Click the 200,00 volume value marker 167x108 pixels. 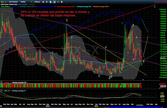163,86
